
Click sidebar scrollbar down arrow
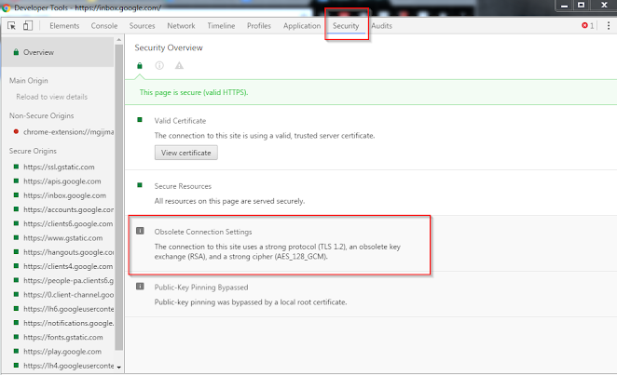(119, 368)
